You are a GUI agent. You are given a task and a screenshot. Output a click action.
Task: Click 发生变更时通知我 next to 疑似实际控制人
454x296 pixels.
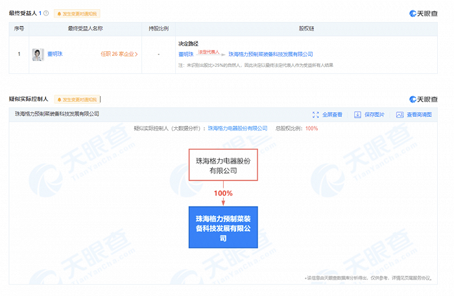pos(77,99)
